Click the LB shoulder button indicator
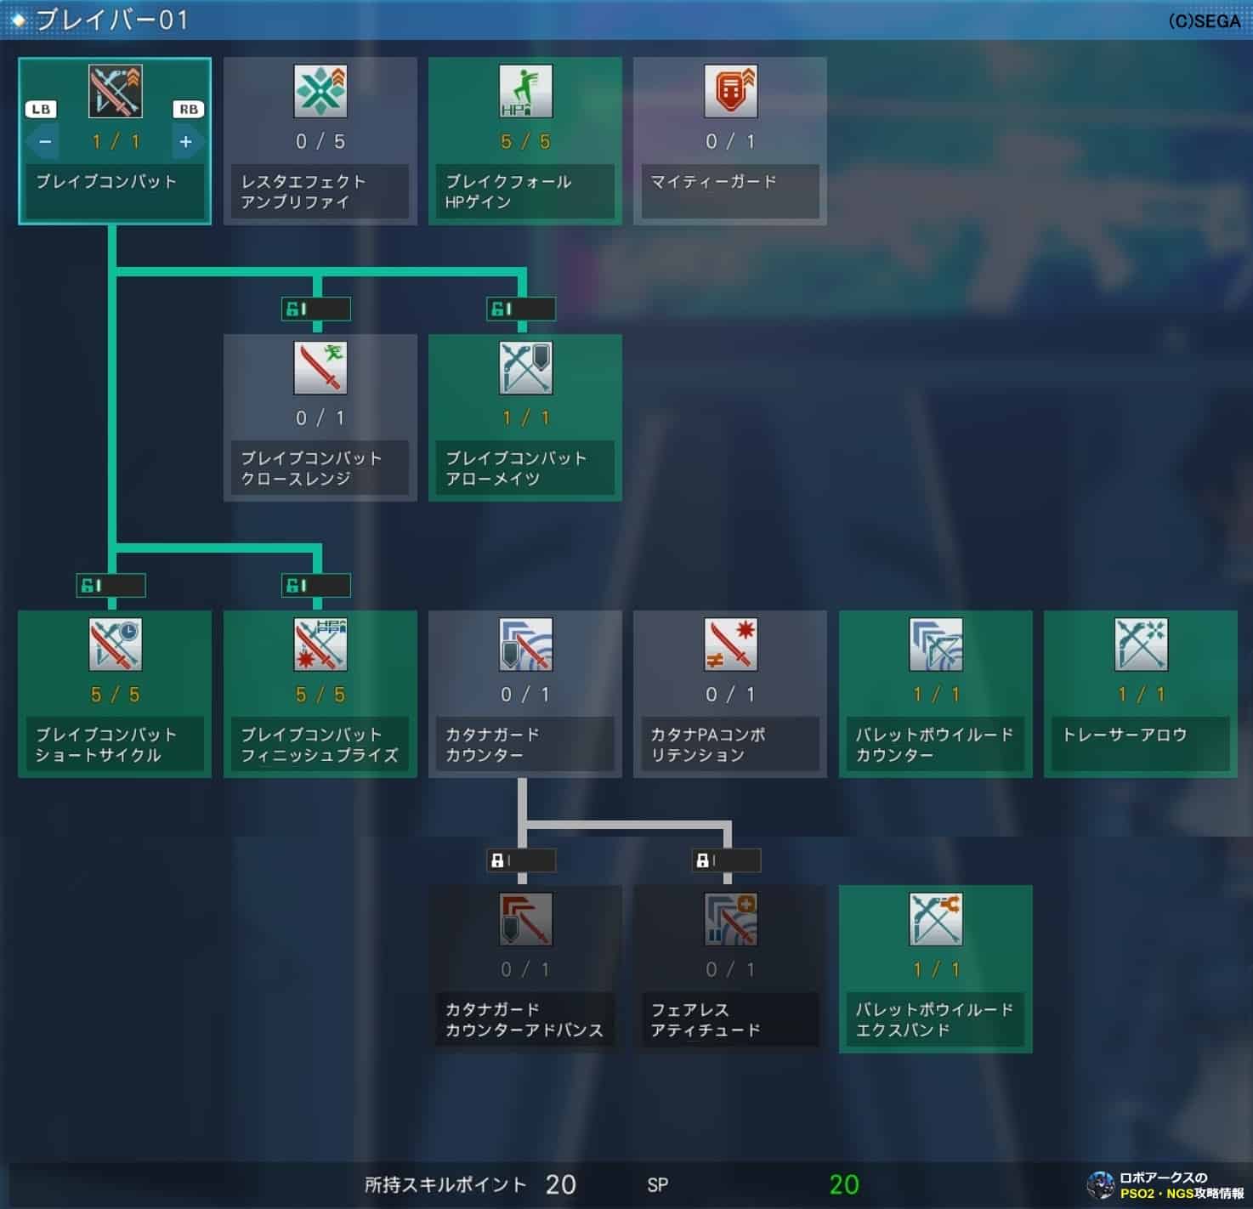Image resolution: width=1253 pixels, height=1209 pixels. [41, 110]
